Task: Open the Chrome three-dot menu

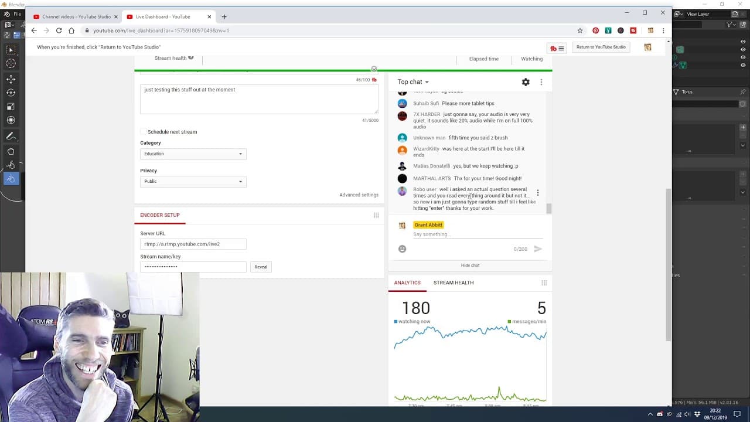Action: tap(663, 30)
